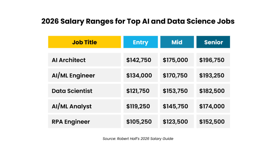Select the $134,000 entry salary cell
276x153 pixels.
tap(141, 75)
